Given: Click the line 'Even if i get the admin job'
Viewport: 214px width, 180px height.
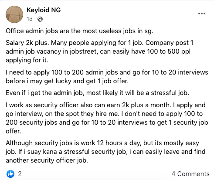Looking at the screenshot, I should (97, 93).
